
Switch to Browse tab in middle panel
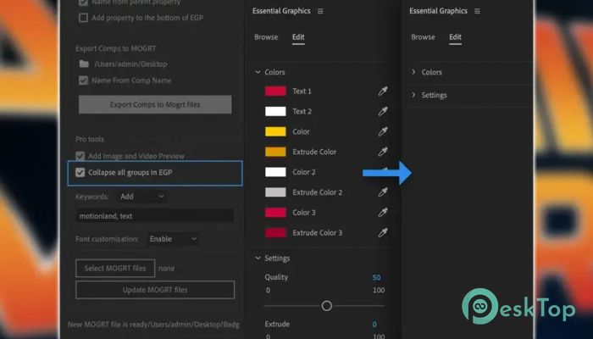click(x=266, y=37)
